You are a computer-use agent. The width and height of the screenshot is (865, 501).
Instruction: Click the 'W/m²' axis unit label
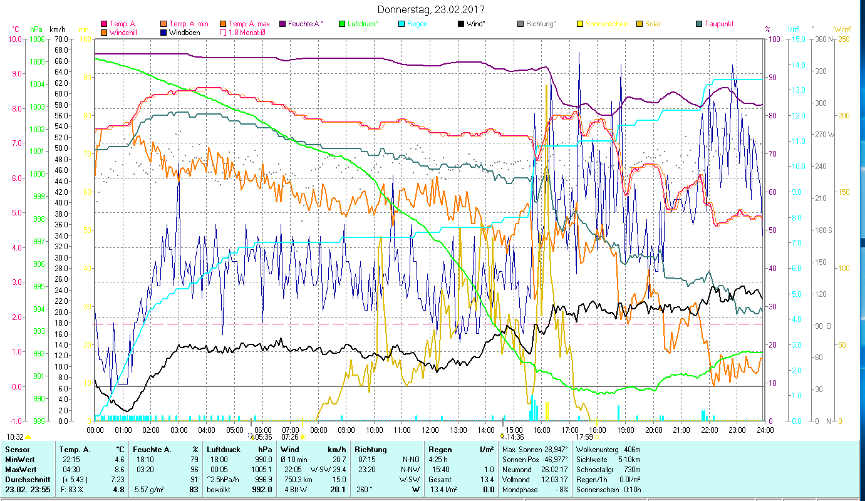click(842, 29)
